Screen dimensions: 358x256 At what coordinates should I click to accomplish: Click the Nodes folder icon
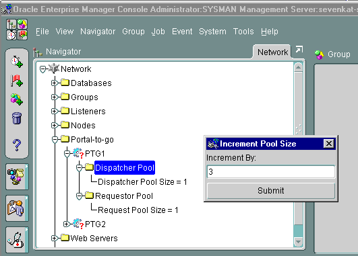[x=65, y=125]
